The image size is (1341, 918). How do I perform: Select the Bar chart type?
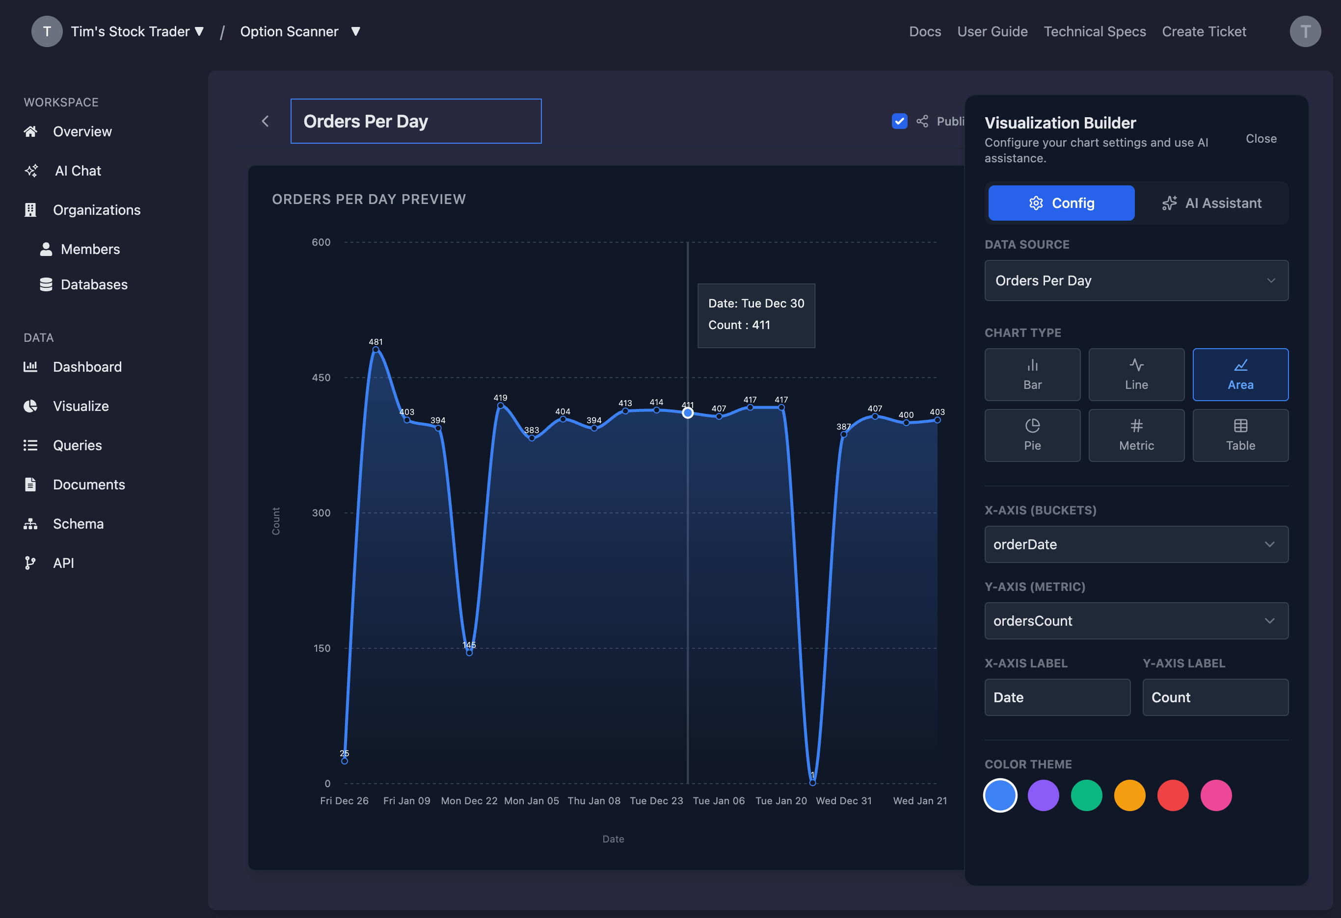pyautogui.click(x=1032, y=374)
